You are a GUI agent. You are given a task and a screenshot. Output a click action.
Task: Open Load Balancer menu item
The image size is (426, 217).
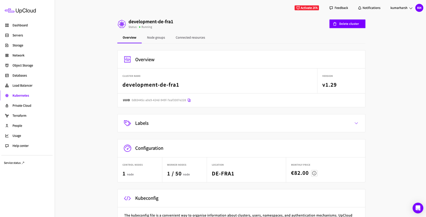click(x=22, y=85)
